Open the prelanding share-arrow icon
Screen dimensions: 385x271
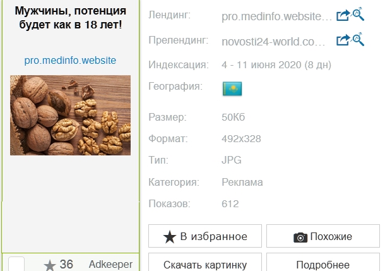(343, 40)
